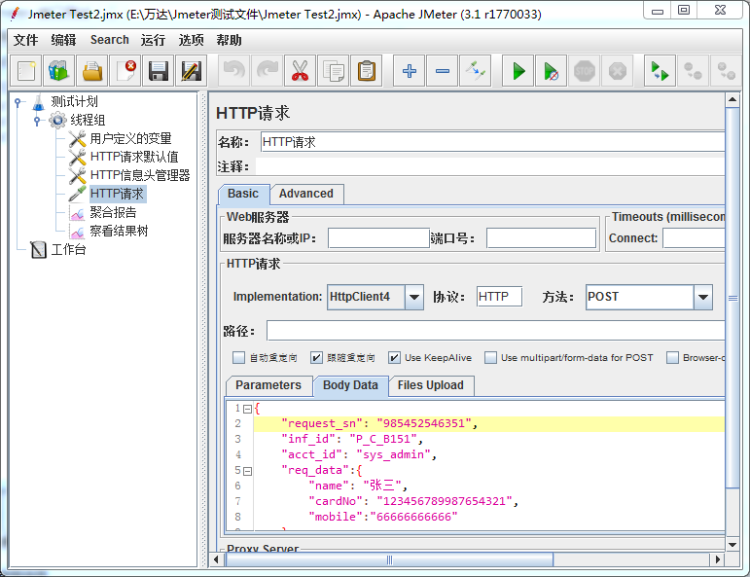The width and height of the screenshot is (750, 577).
Task: Open the 帮助 menu
Action: click(229, 40)
